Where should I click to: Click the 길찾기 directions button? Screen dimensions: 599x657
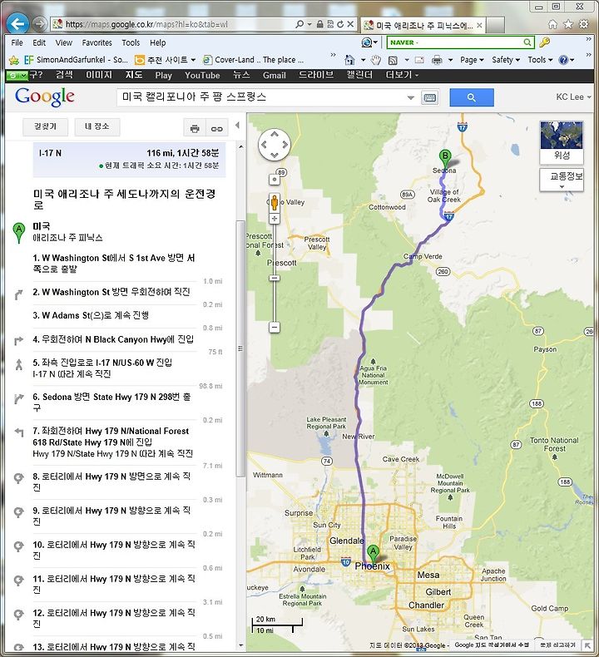pos(45,126)
